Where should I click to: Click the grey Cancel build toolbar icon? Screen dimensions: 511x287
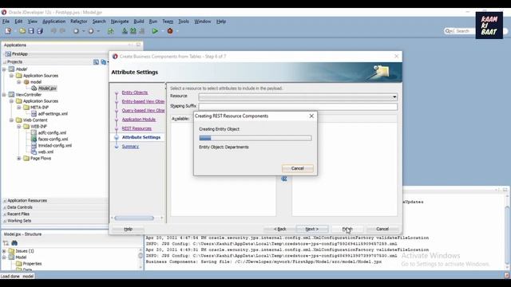click(x=142, y=31)
